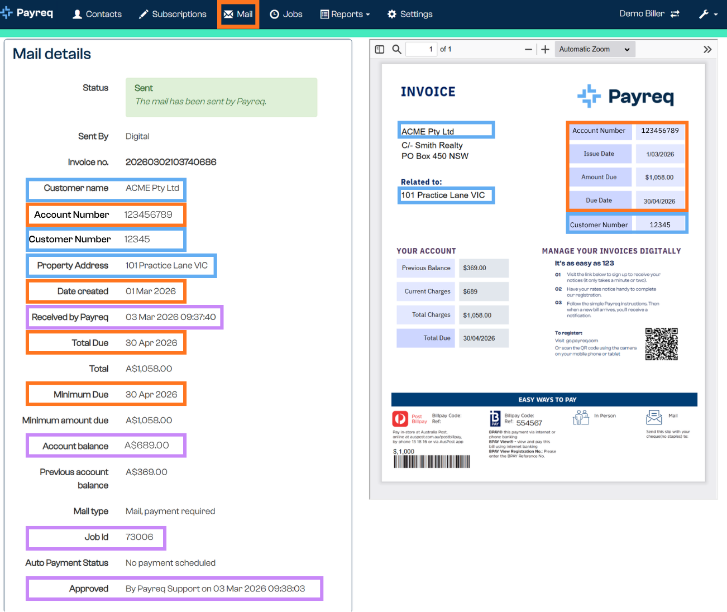Open PDF viewer more tools chevrons

pos(707,49)
